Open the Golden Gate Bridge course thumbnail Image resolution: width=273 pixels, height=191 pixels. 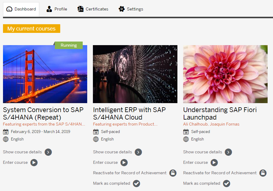pos(45,74)
